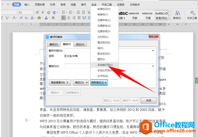The height and width of the screenshot is (137, 198).
Task: Decrease paragraph indent
Action: click(78, 12)
